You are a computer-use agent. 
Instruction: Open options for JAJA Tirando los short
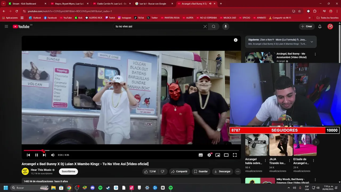289,161
